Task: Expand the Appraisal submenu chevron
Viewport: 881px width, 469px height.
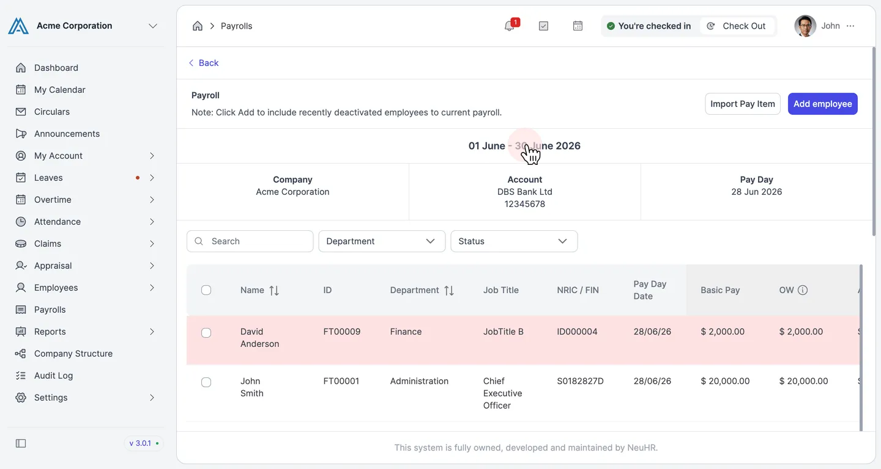Action: (152, 266)
